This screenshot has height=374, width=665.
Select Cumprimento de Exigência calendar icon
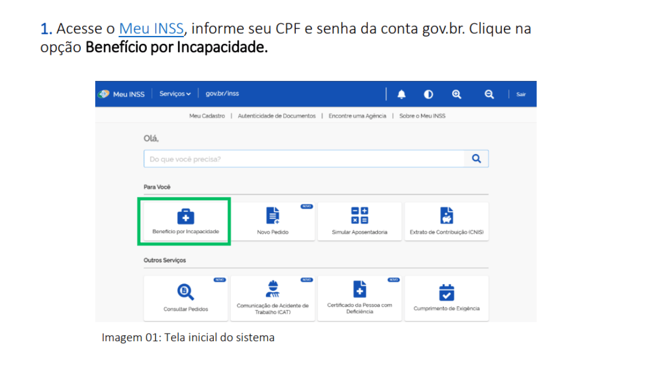coord(446,292)
